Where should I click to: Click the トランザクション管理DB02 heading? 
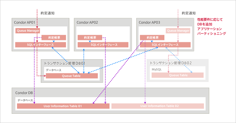point(171,63)
